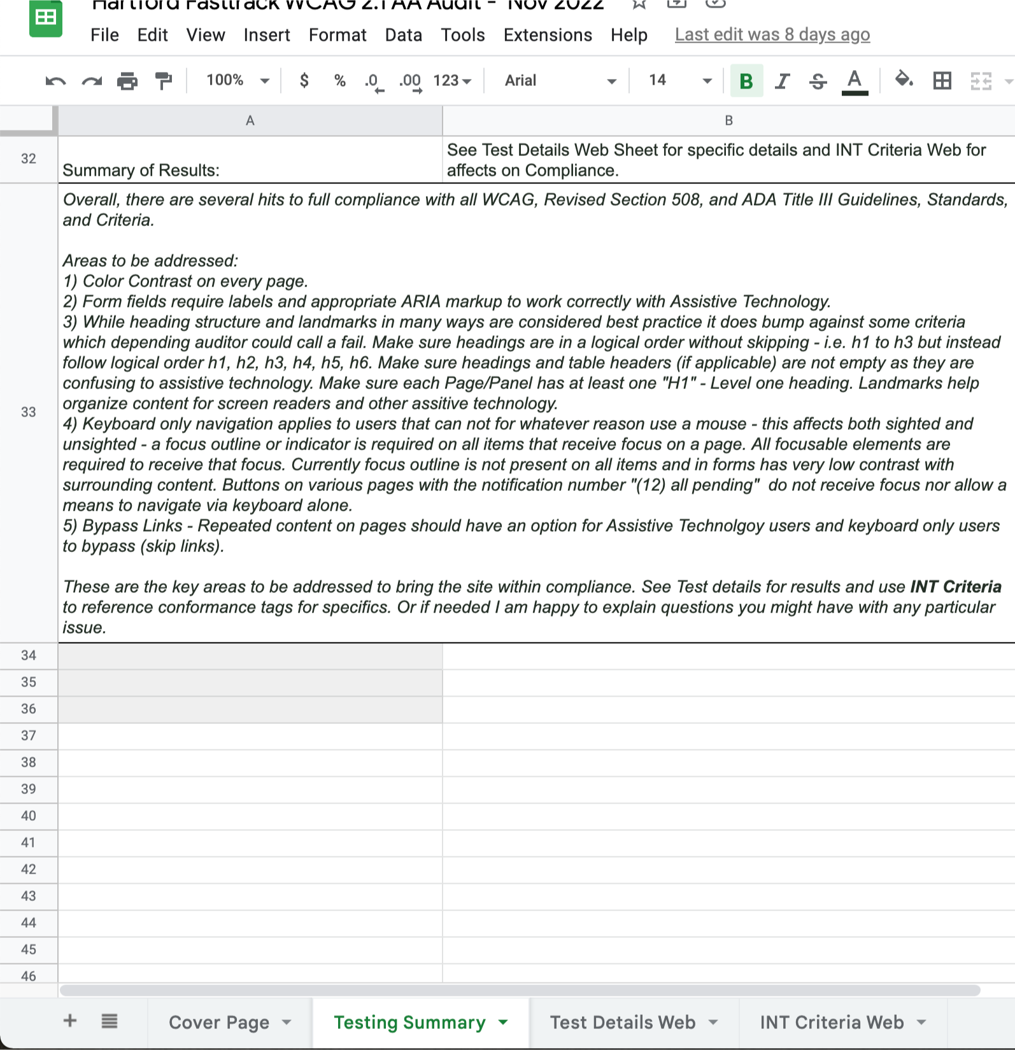Toggle strikethrough formatting
This screenshot has width=1015, height=1050.
click(x=818, y=81)
